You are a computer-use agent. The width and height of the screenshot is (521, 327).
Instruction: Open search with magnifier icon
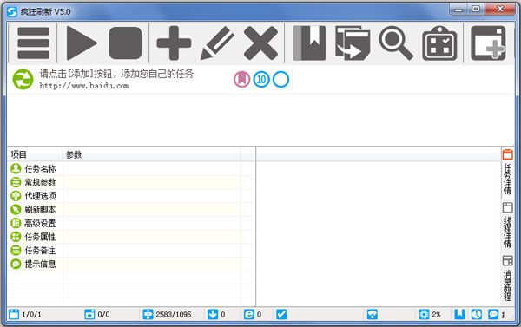pyautogui.click(x=396, y=43)
